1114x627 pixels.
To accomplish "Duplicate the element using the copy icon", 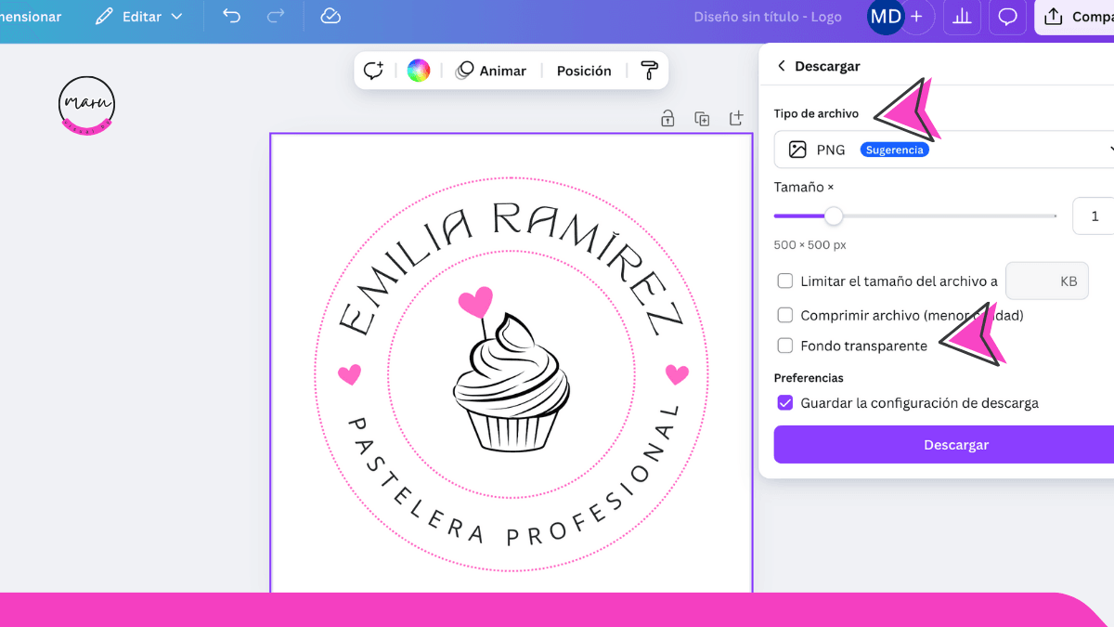I will (702, 119).
